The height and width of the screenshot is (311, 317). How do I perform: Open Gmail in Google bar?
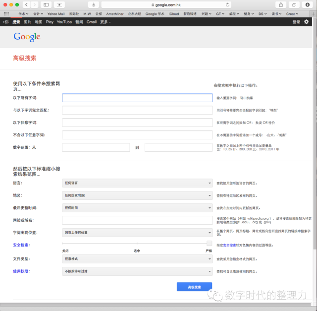(92, 22)
